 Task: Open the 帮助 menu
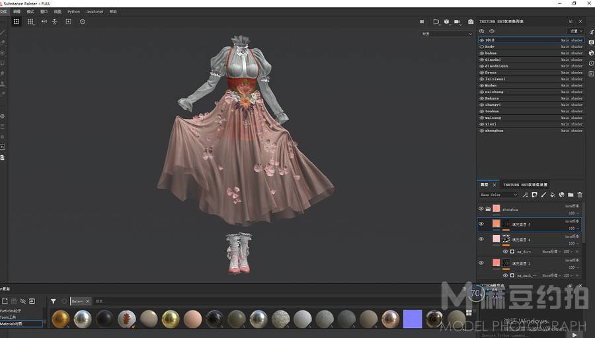click(x=113, y=12)
